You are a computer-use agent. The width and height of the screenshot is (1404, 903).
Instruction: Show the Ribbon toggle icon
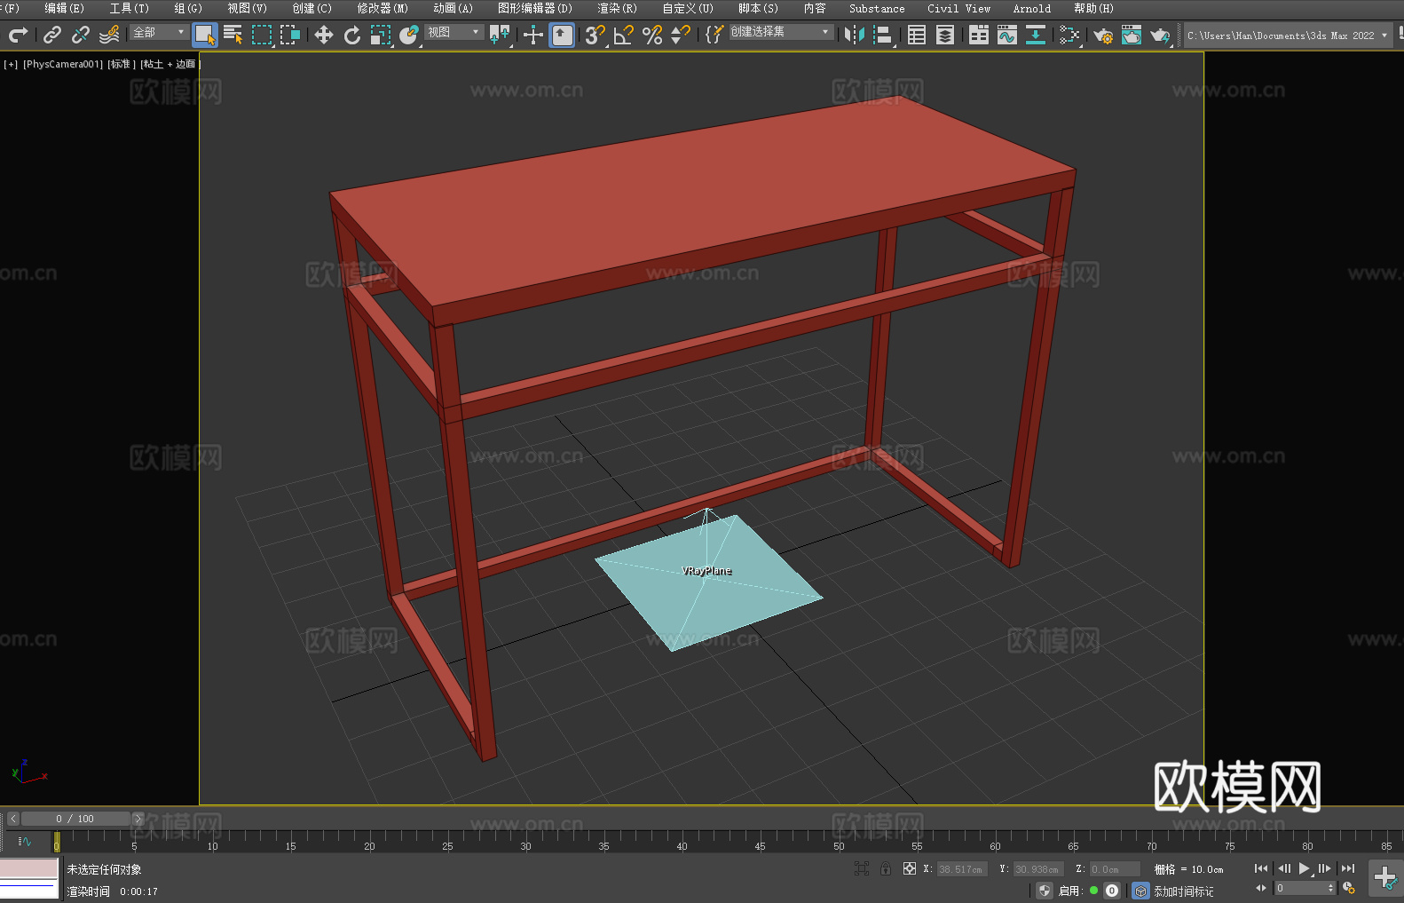[x=979, y=35]
